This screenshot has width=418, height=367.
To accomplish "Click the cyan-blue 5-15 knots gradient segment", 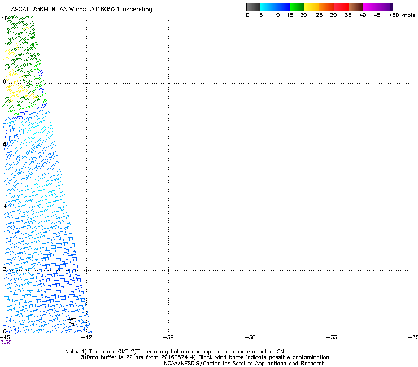I will [275, 7].
